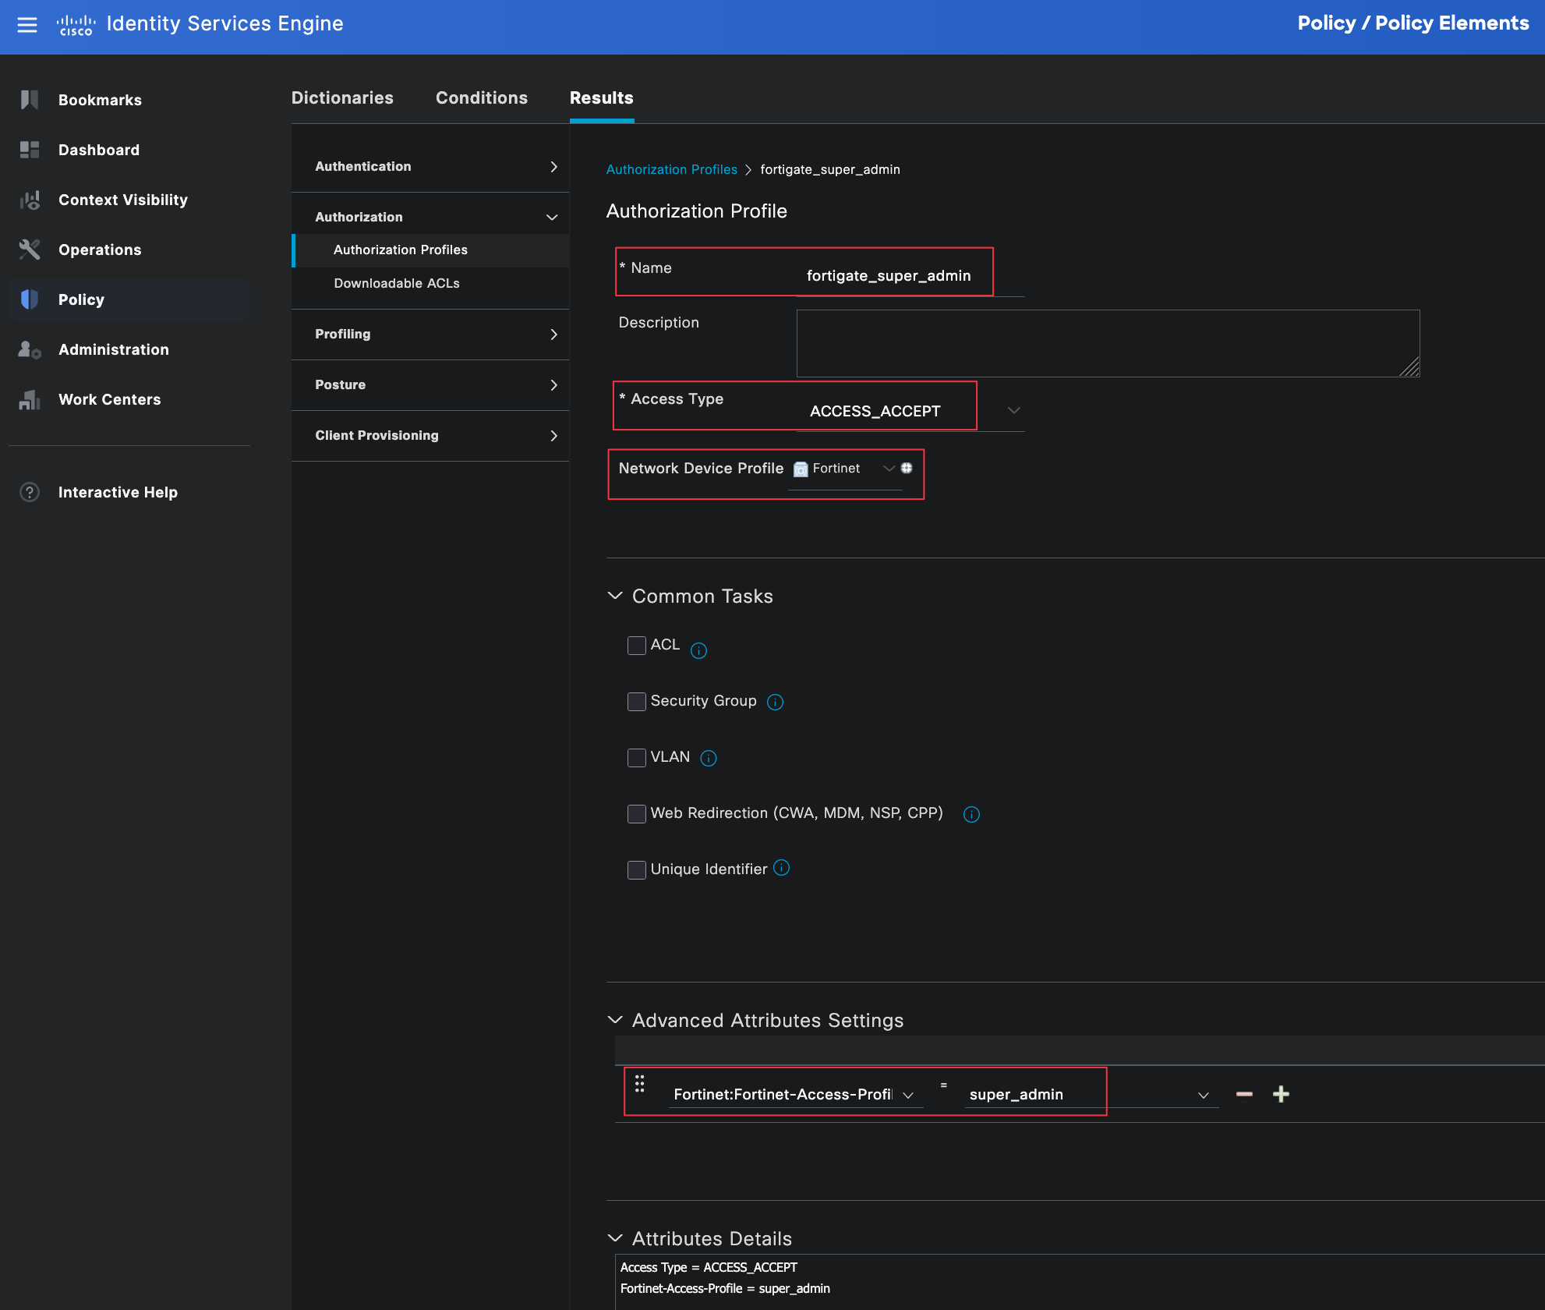Switch to the Conditions tab
Viewport: 1545px width, 1310px height.
click(x=481, y=98)
